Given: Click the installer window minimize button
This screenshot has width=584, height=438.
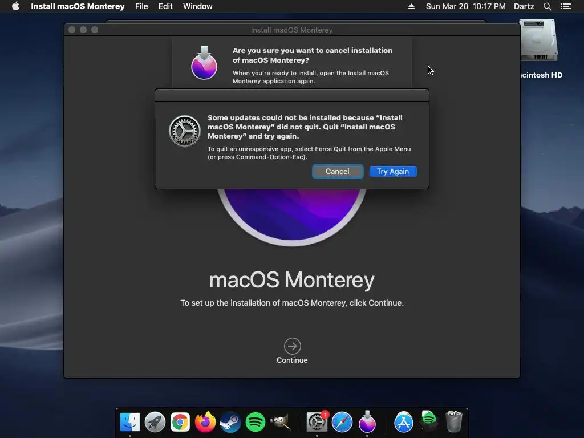Looking at the screenshot, I should (83, 30).
